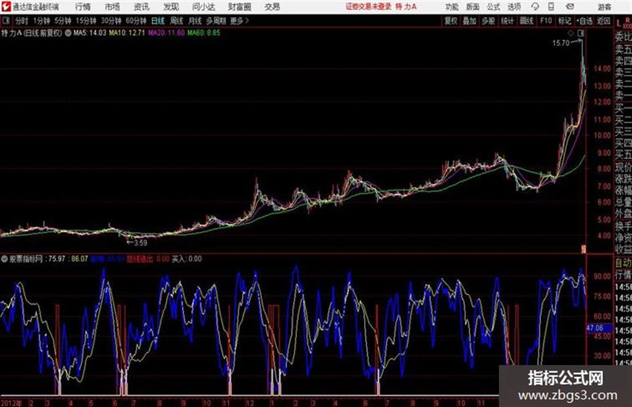
Task: Open the 功能 menu
Action: (x=452, y=7)
